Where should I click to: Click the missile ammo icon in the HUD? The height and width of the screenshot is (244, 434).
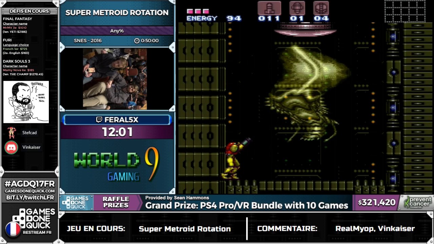tap(269, 8)
